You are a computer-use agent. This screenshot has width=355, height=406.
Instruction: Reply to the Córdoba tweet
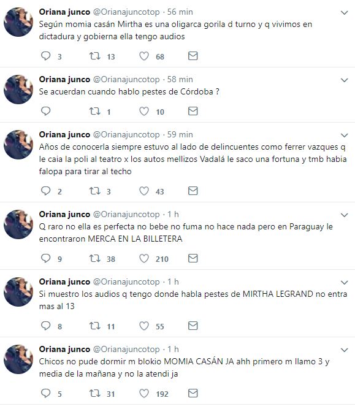[46, 111]
